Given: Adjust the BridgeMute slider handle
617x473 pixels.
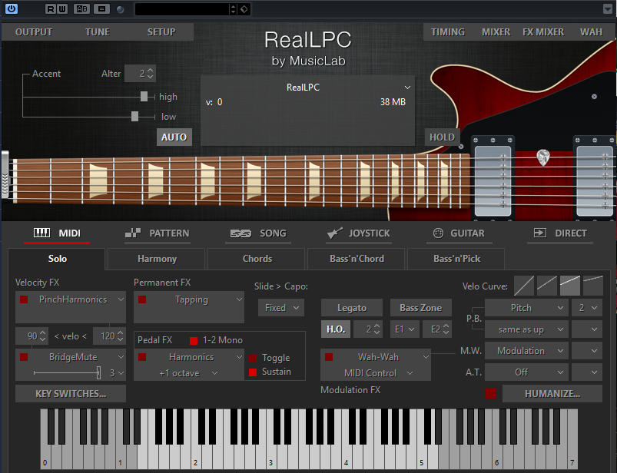Looking at the screenshot, I should 99,372.
